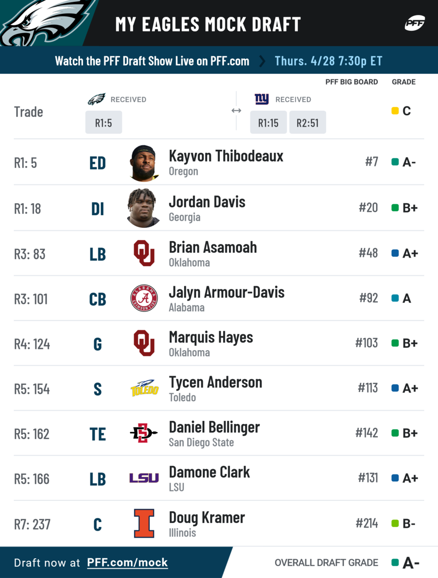Click the Oklahoma logo beside Brian Asamoah
Screen dimensions: 438x578
point(144,253)
